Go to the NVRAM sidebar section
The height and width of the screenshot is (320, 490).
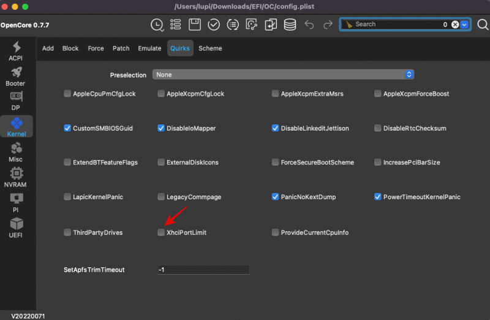tap(16, 177)
